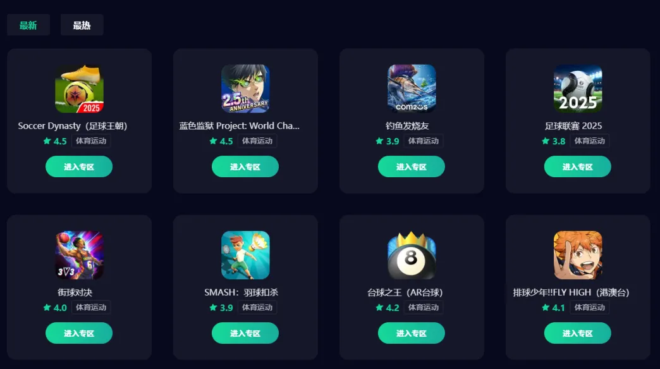
Task: Click 进入专区 under 钓鱼发烧友
Action: click(x=412, y=166)
